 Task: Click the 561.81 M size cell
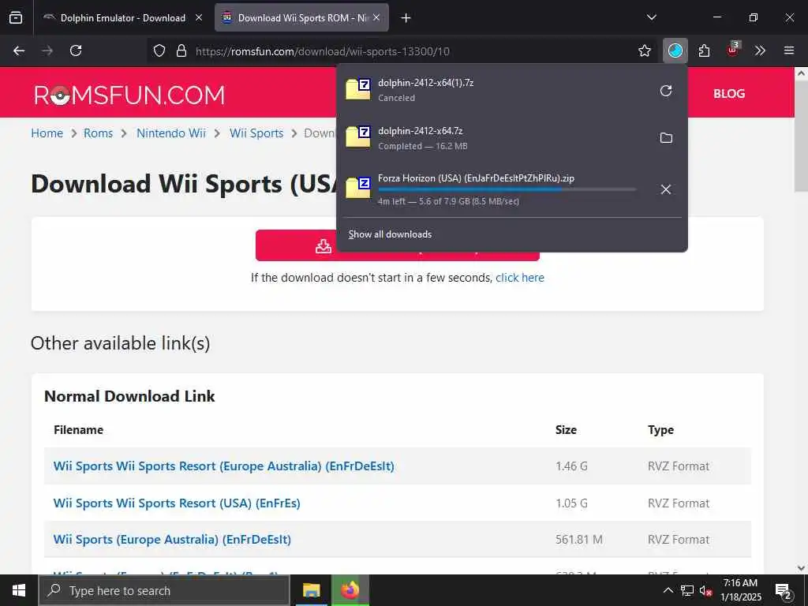(578, 540)
